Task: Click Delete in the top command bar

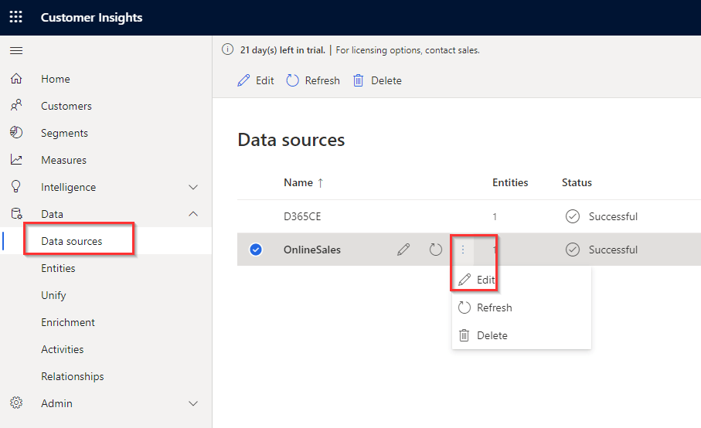Action: pyautogui.click(x=377, y=80)
